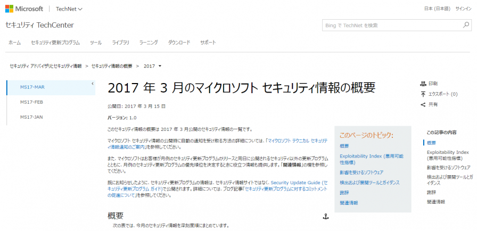Collapse the sidebar with the chevron

92,83
